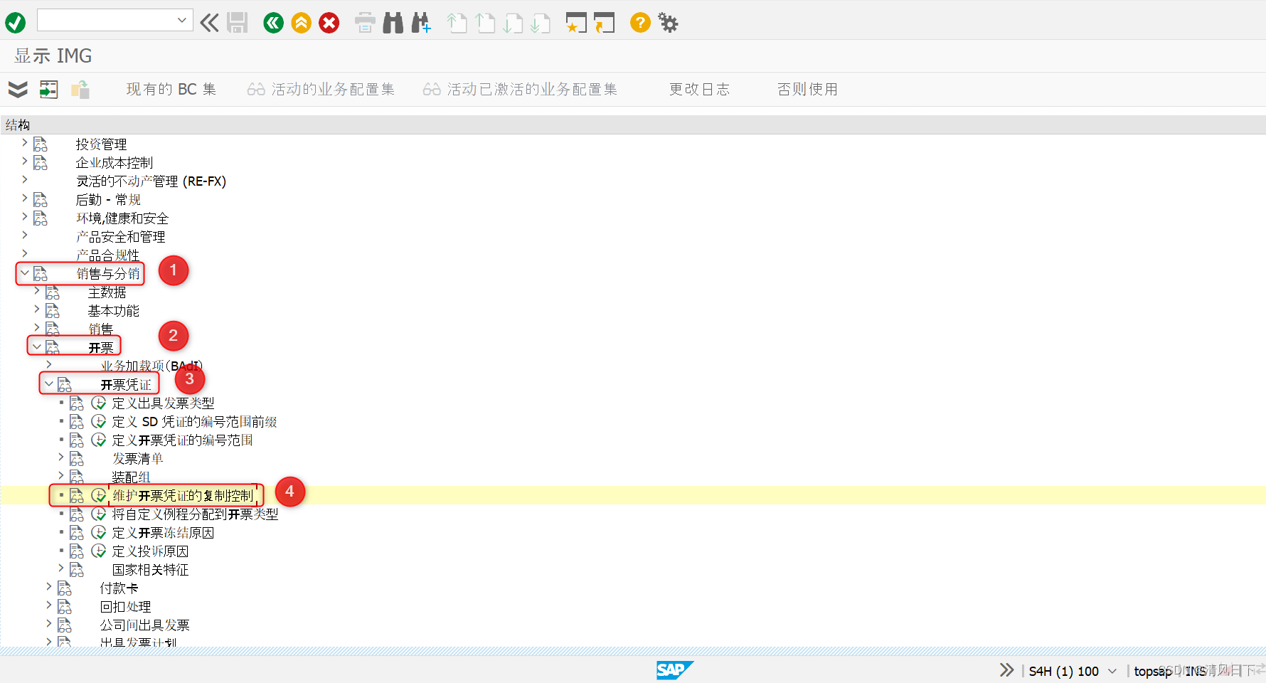Execute 定义 SD 凭证的编号范围前缀 activity icon
This screenshot has width=1266, height=683.
tap(99, 421)
